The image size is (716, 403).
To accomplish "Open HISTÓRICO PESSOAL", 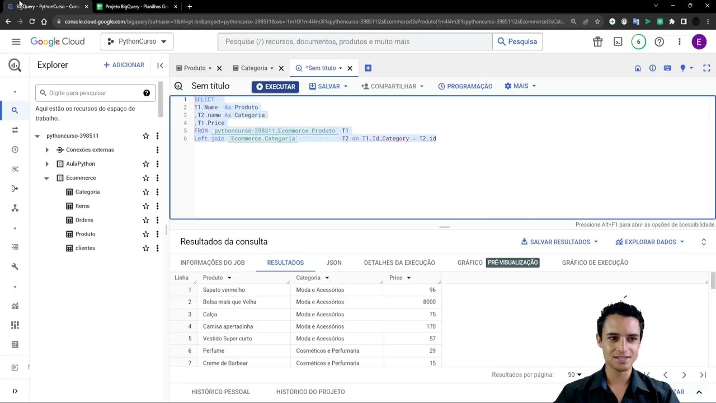I will pos(221,392).
